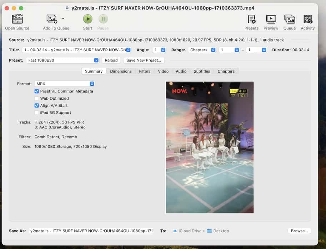Click the Pause encode icon
The height and width of the screenshot is (249, 326).
pos(103,19)
